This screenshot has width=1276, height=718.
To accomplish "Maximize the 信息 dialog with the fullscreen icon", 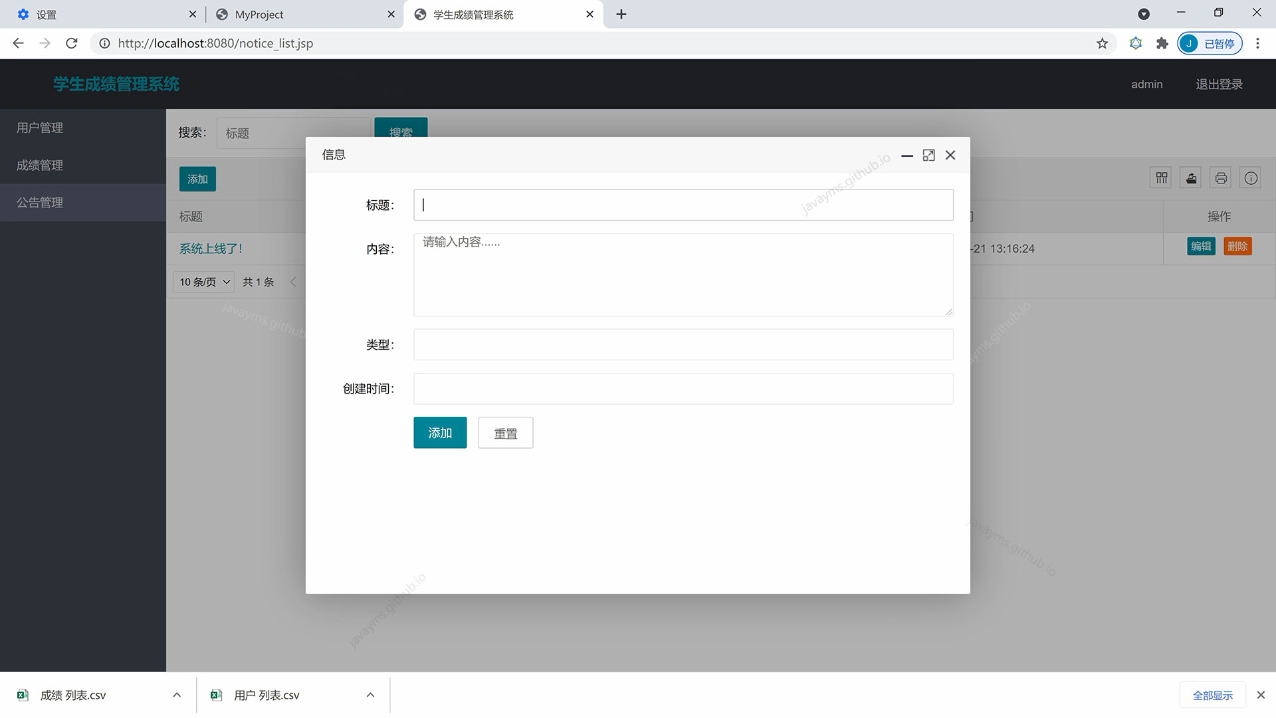I will [928, 155].
